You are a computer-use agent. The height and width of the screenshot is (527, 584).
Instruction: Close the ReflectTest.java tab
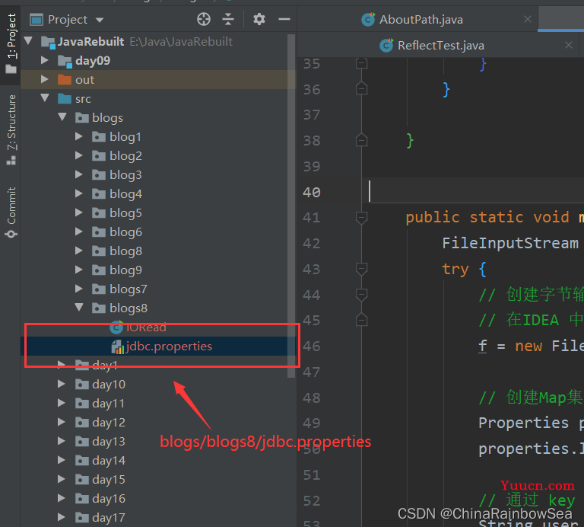(x=568, y=45)
